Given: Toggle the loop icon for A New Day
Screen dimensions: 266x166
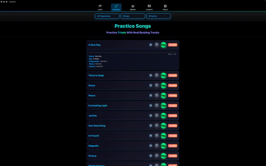Looking at the screenshot, I should click(151, 45).
